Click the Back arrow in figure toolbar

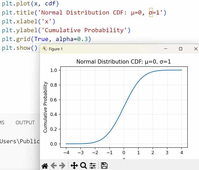(53, 165)
